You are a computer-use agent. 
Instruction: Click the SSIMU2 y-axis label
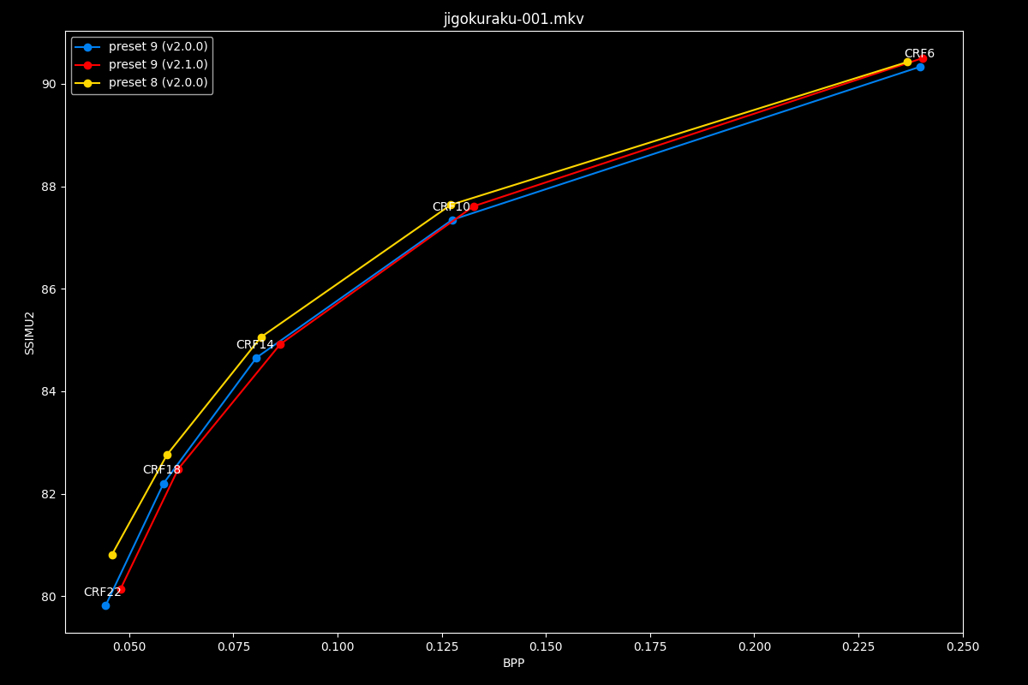point(30,332)
